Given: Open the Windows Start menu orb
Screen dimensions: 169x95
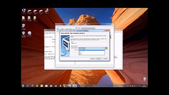Looking at the screenshot, I should click(23, 86).
